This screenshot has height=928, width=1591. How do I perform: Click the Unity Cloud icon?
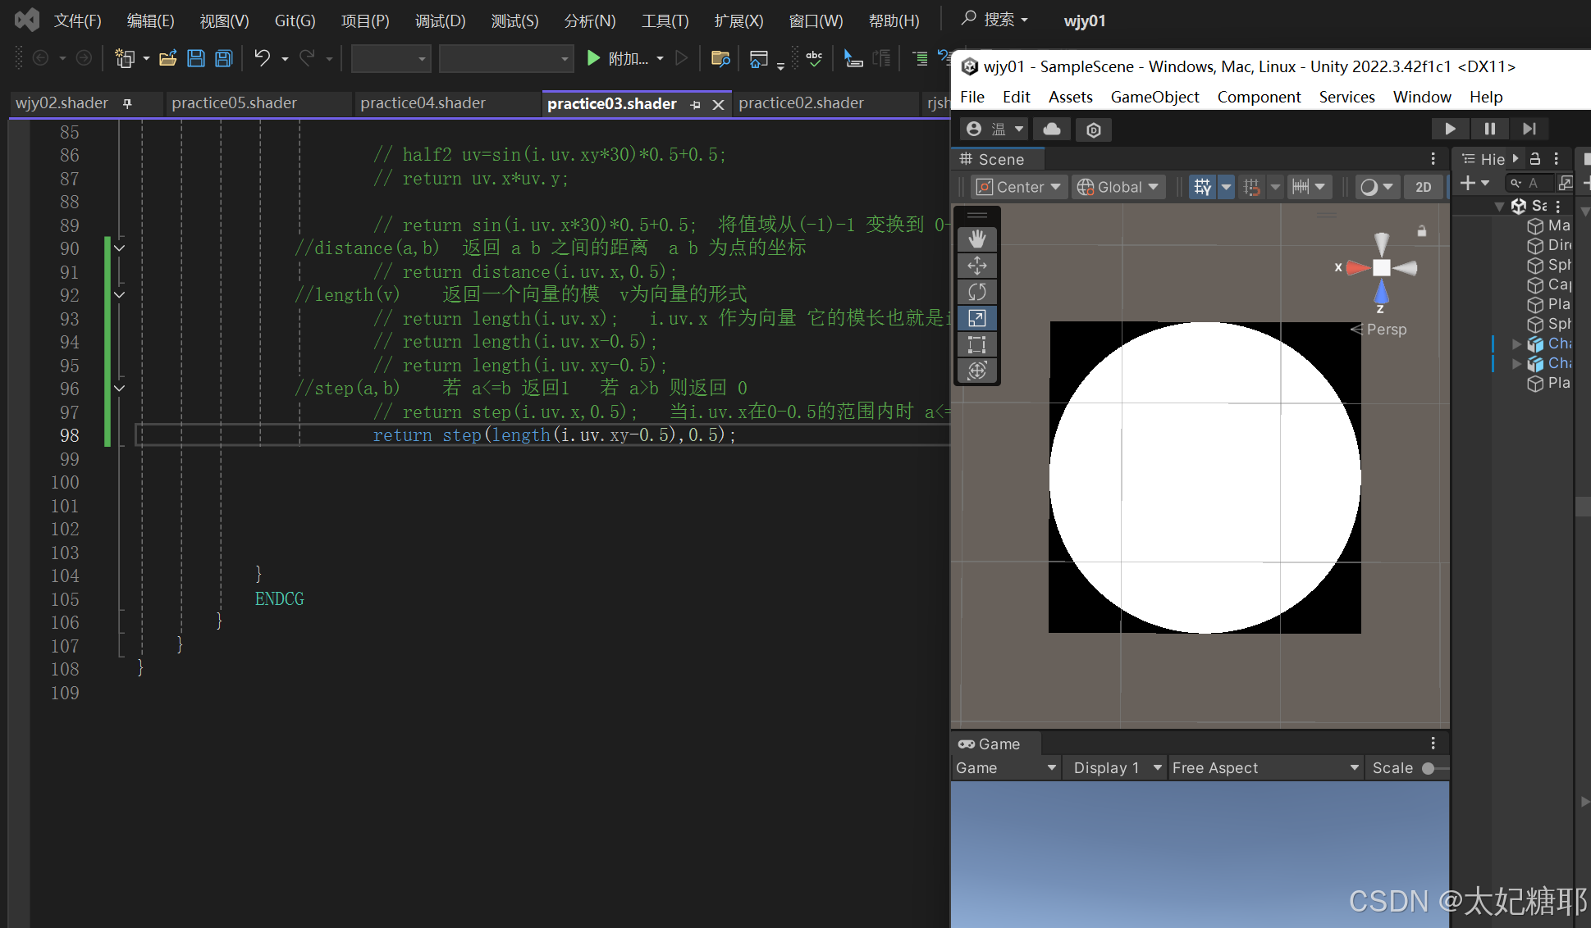click(1051, 129)
